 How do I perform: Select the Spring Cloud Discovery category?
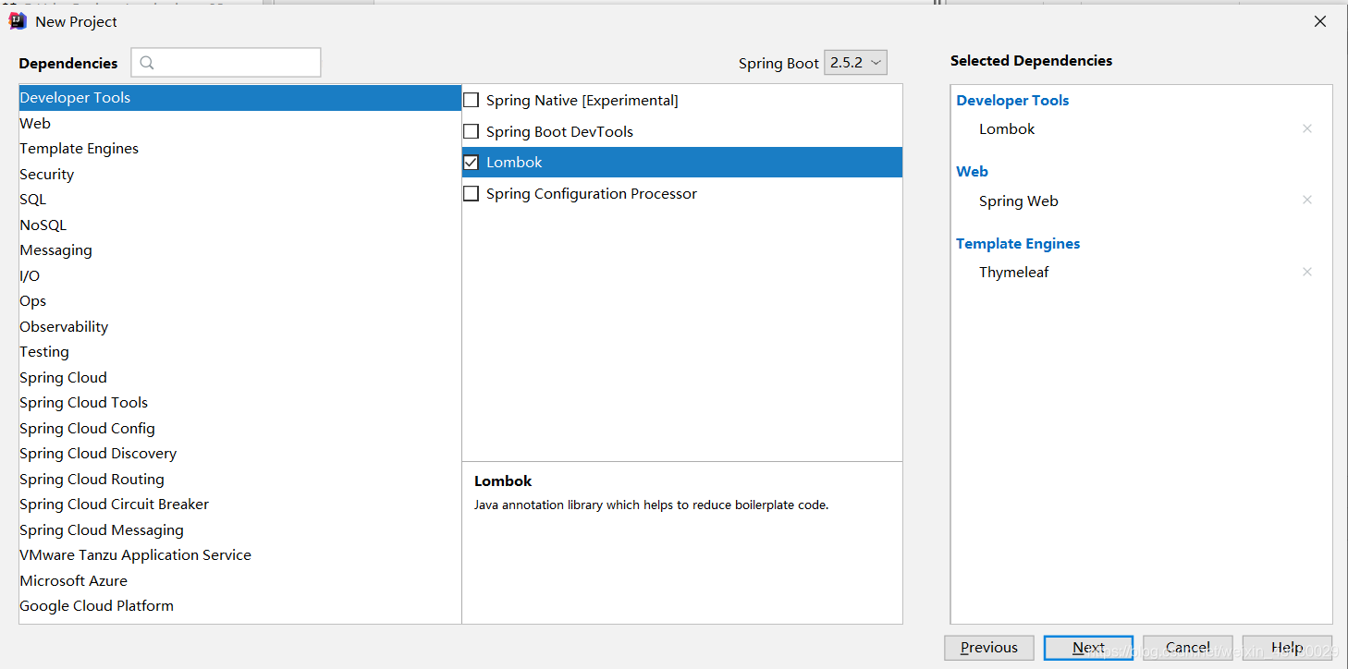coord(240,454)
